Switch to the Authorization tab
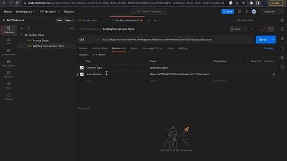Screen dimensions: 287x161 100,48
